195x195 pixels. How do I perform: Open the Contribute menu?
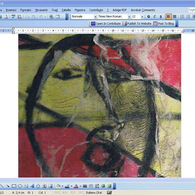[96, 10]
